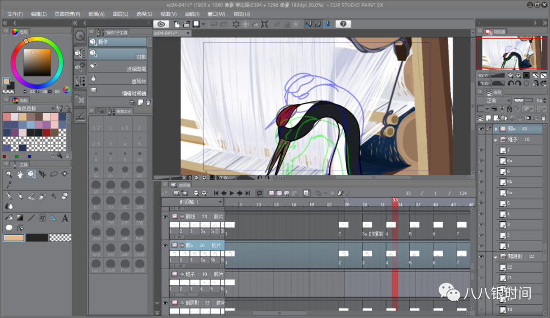The height and width of the screenshot is (318, 550).
Task: Open the save icon dropdown arrow in command bar
Action: pos(203,24)
